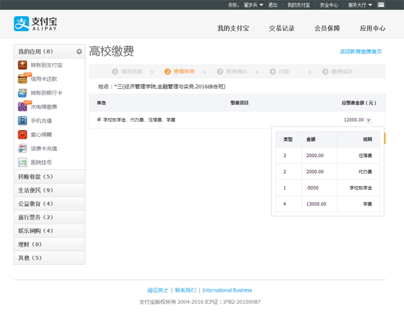Click the 转账到支付宝 icon

(x=22, y=65)
